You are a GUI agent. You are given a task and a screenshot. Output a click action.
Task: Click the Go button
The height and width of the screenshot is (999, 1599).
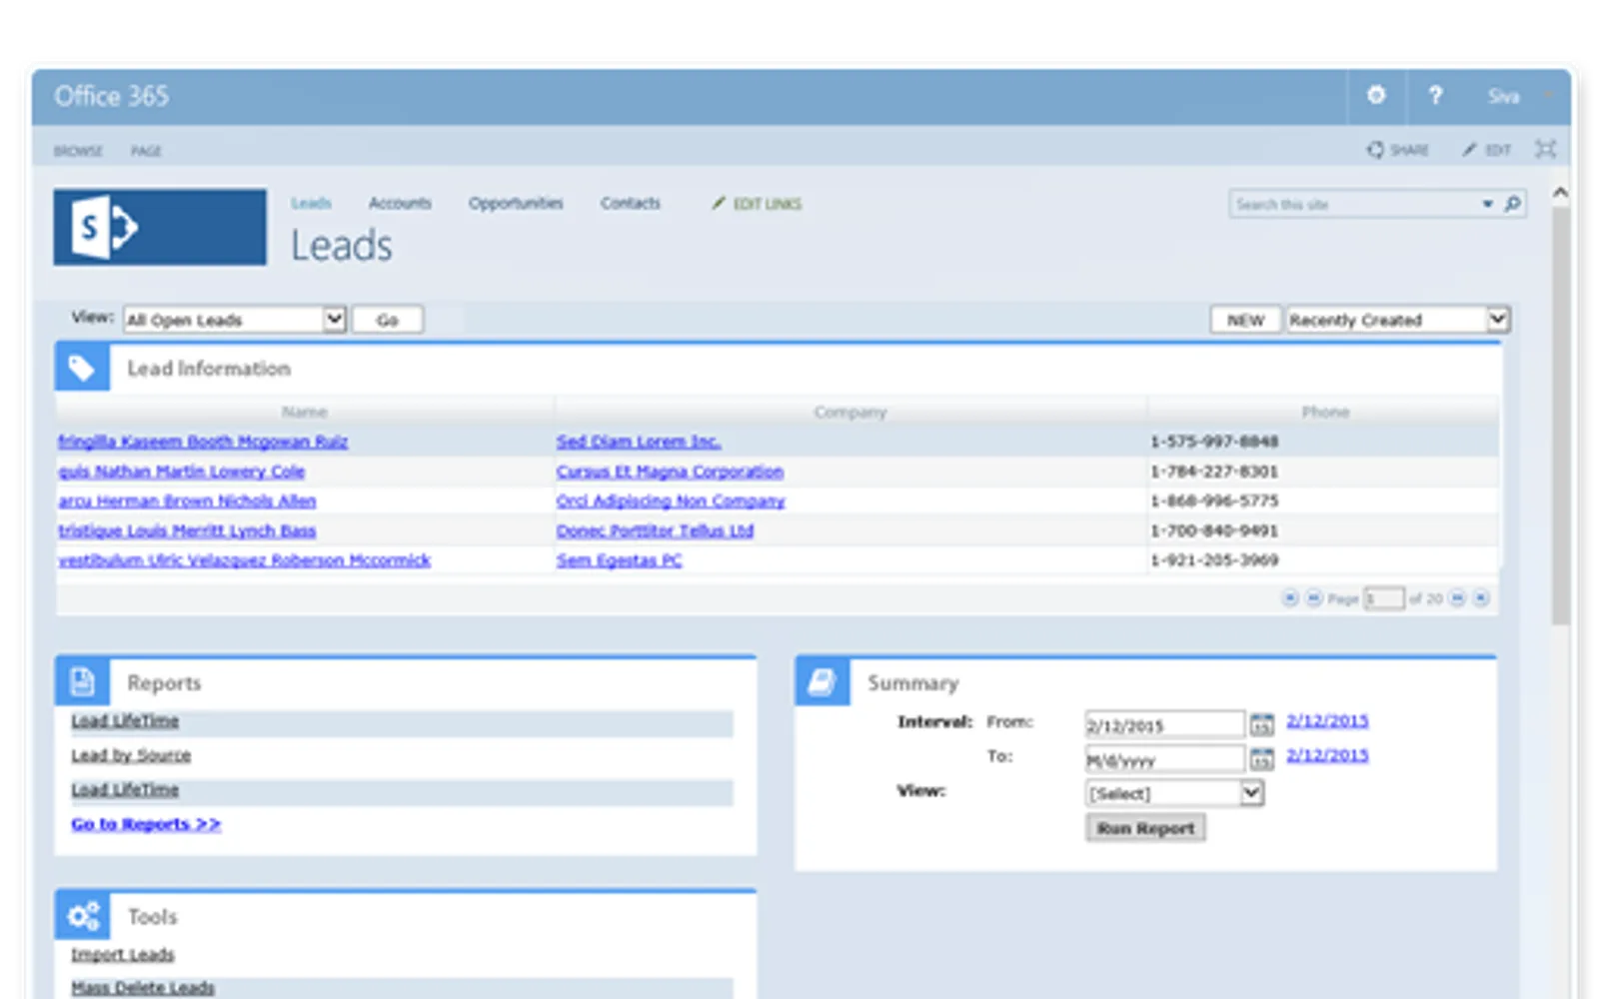point(388,320)
